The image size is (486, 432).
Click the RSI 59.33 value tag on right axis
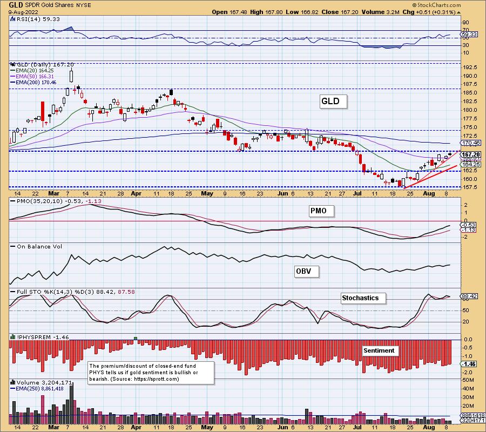click(470, 34)
